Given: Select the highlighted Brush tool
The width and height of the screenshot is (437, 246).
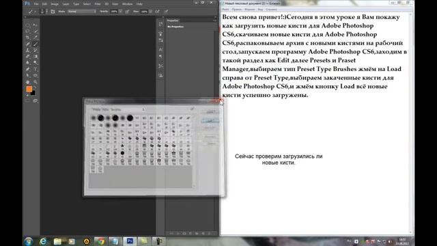Looking at the screenshot, I should [36, 44].
